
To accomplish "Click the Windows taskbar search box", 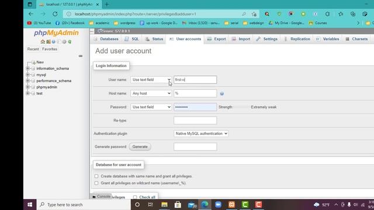I will coord(84,205).
